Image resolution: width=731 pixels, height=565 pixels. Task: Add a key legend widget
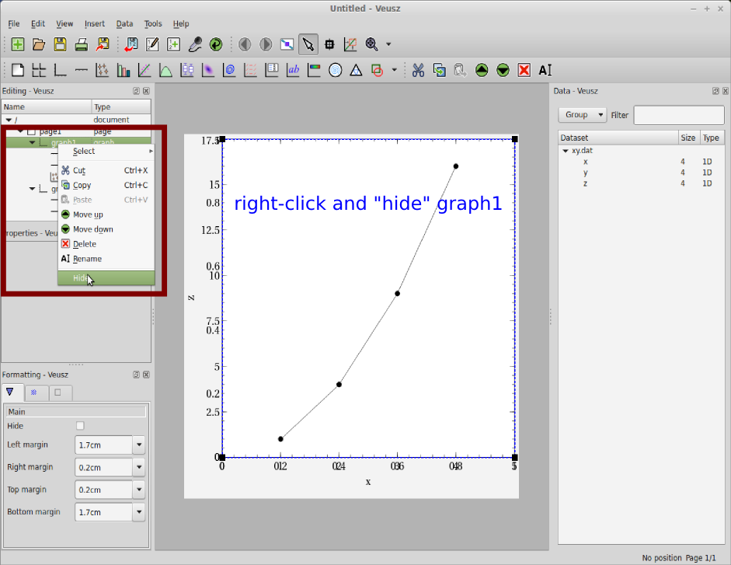(x=272, y=70)
